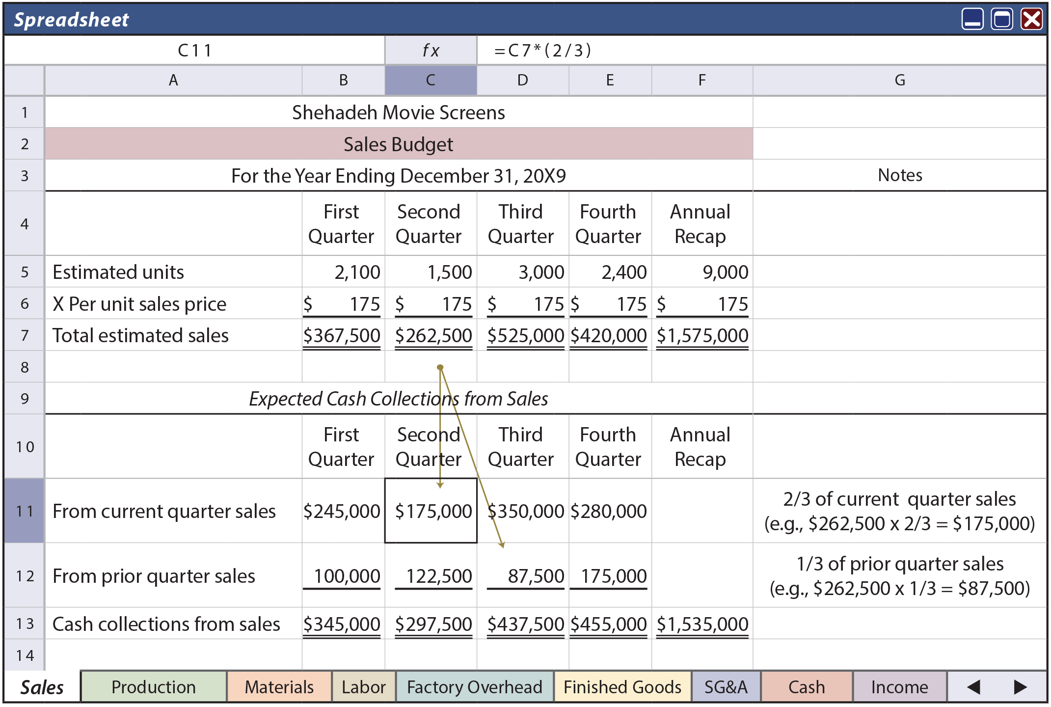Open the SG&A sheet tab
Viewport: 1051px width, 707px height.
pyautogui.click(x=725, y=686)
